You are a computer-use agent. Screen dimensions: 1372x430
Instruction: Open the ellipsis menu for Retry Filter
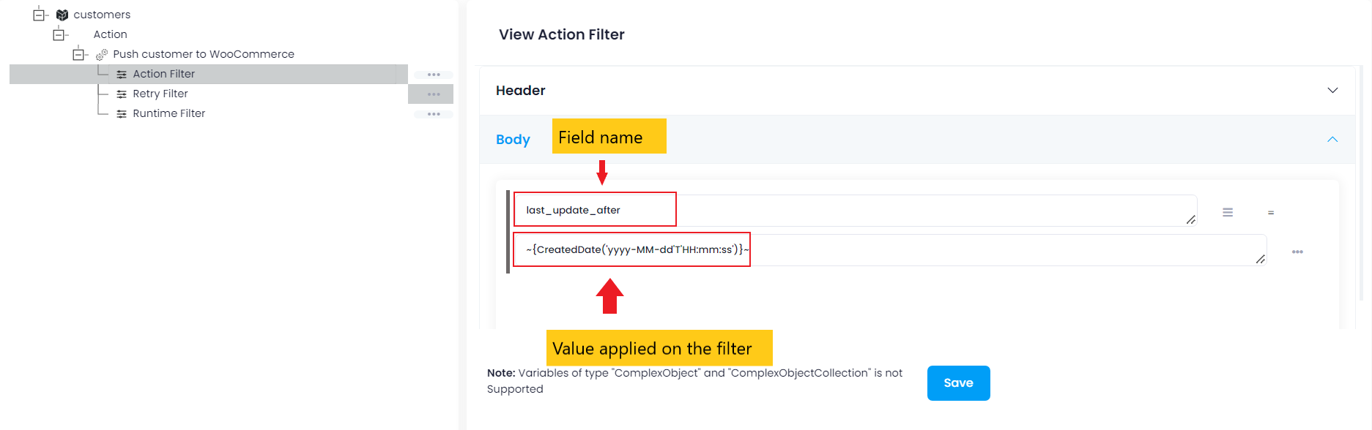(x=434, y=94)
